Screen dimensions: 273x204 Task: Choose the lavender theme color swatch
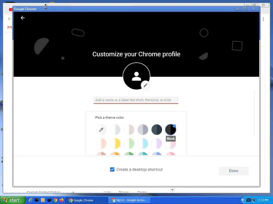click(x=157, y=143)
